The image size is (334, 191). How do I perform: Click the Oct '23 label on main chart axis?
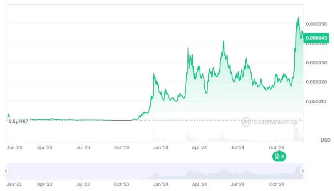coord(122,147)
